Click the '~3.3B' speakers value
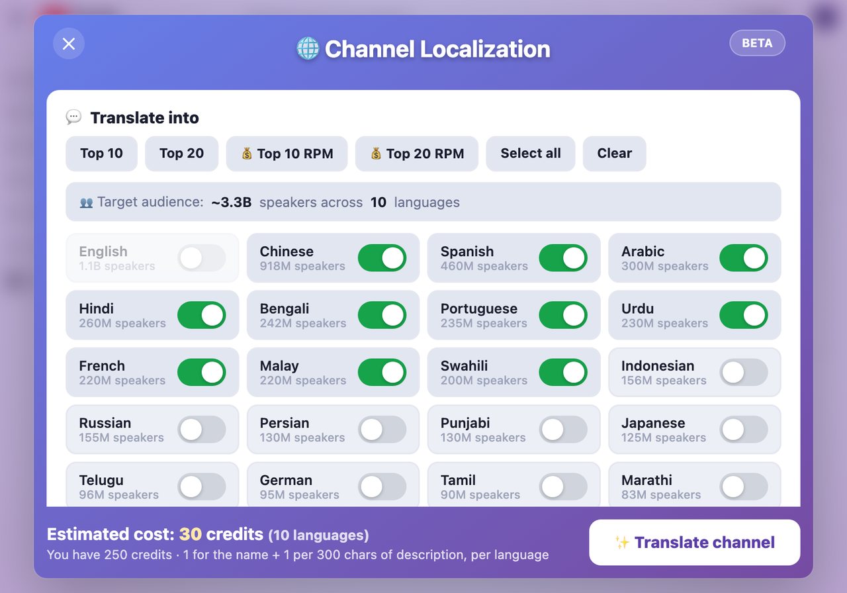Viewport: 847px width, 593px height. [x=232, y=203]
